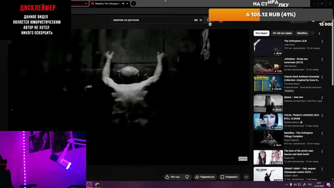334x188 pixels.
Task: Open channel name 'RazNitzanMusic'
Action: (292, 122)
